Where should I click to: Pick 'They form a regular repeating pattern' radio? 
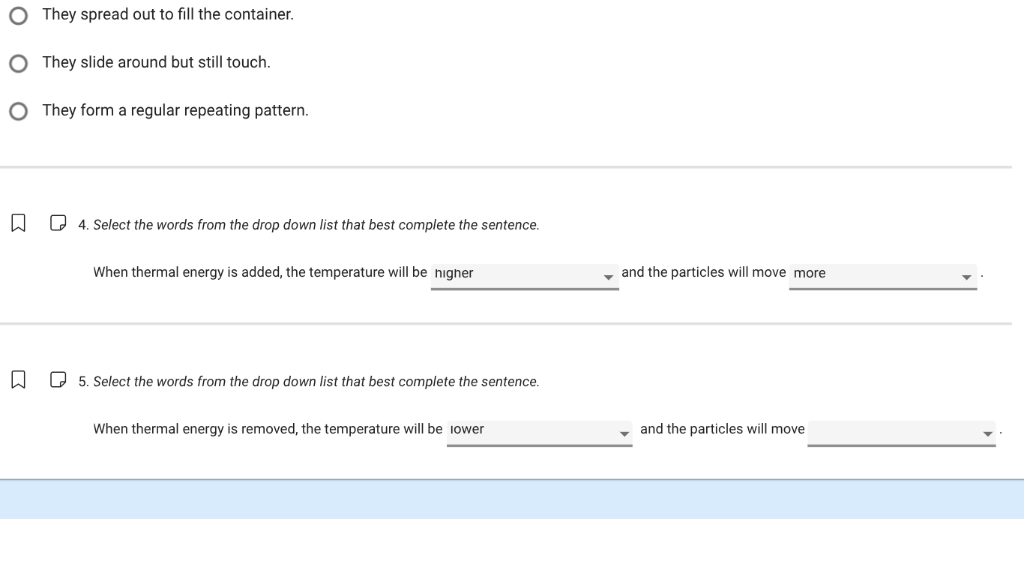click(19, 112)
